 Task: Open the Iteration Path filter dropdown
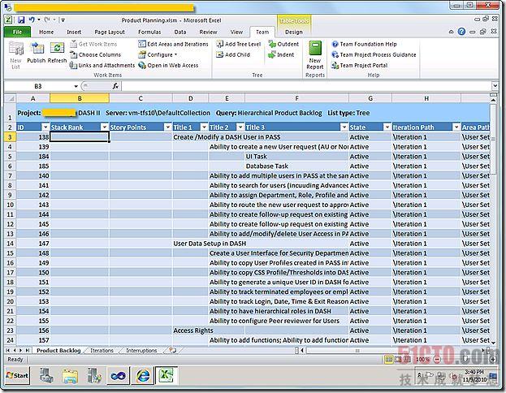point(456,127)
